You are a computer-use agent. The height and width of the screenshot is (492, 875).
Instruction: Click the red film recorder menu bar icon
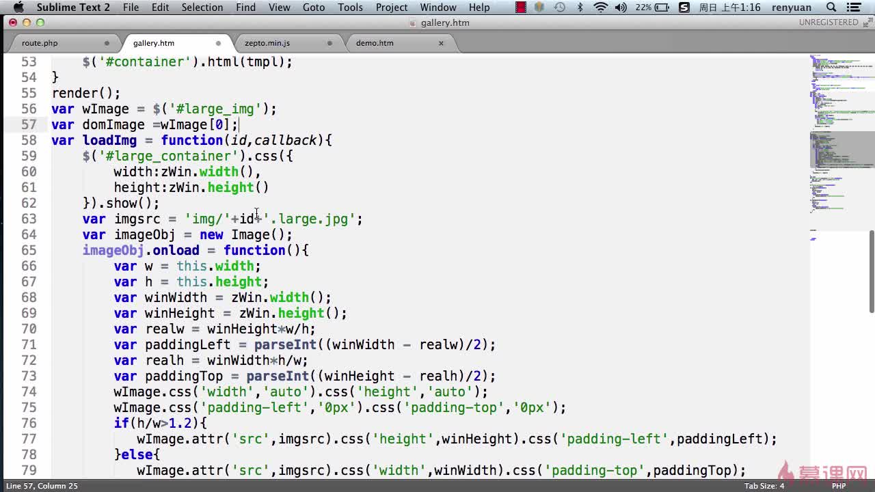pyautogui.click(x=521, y=8)
